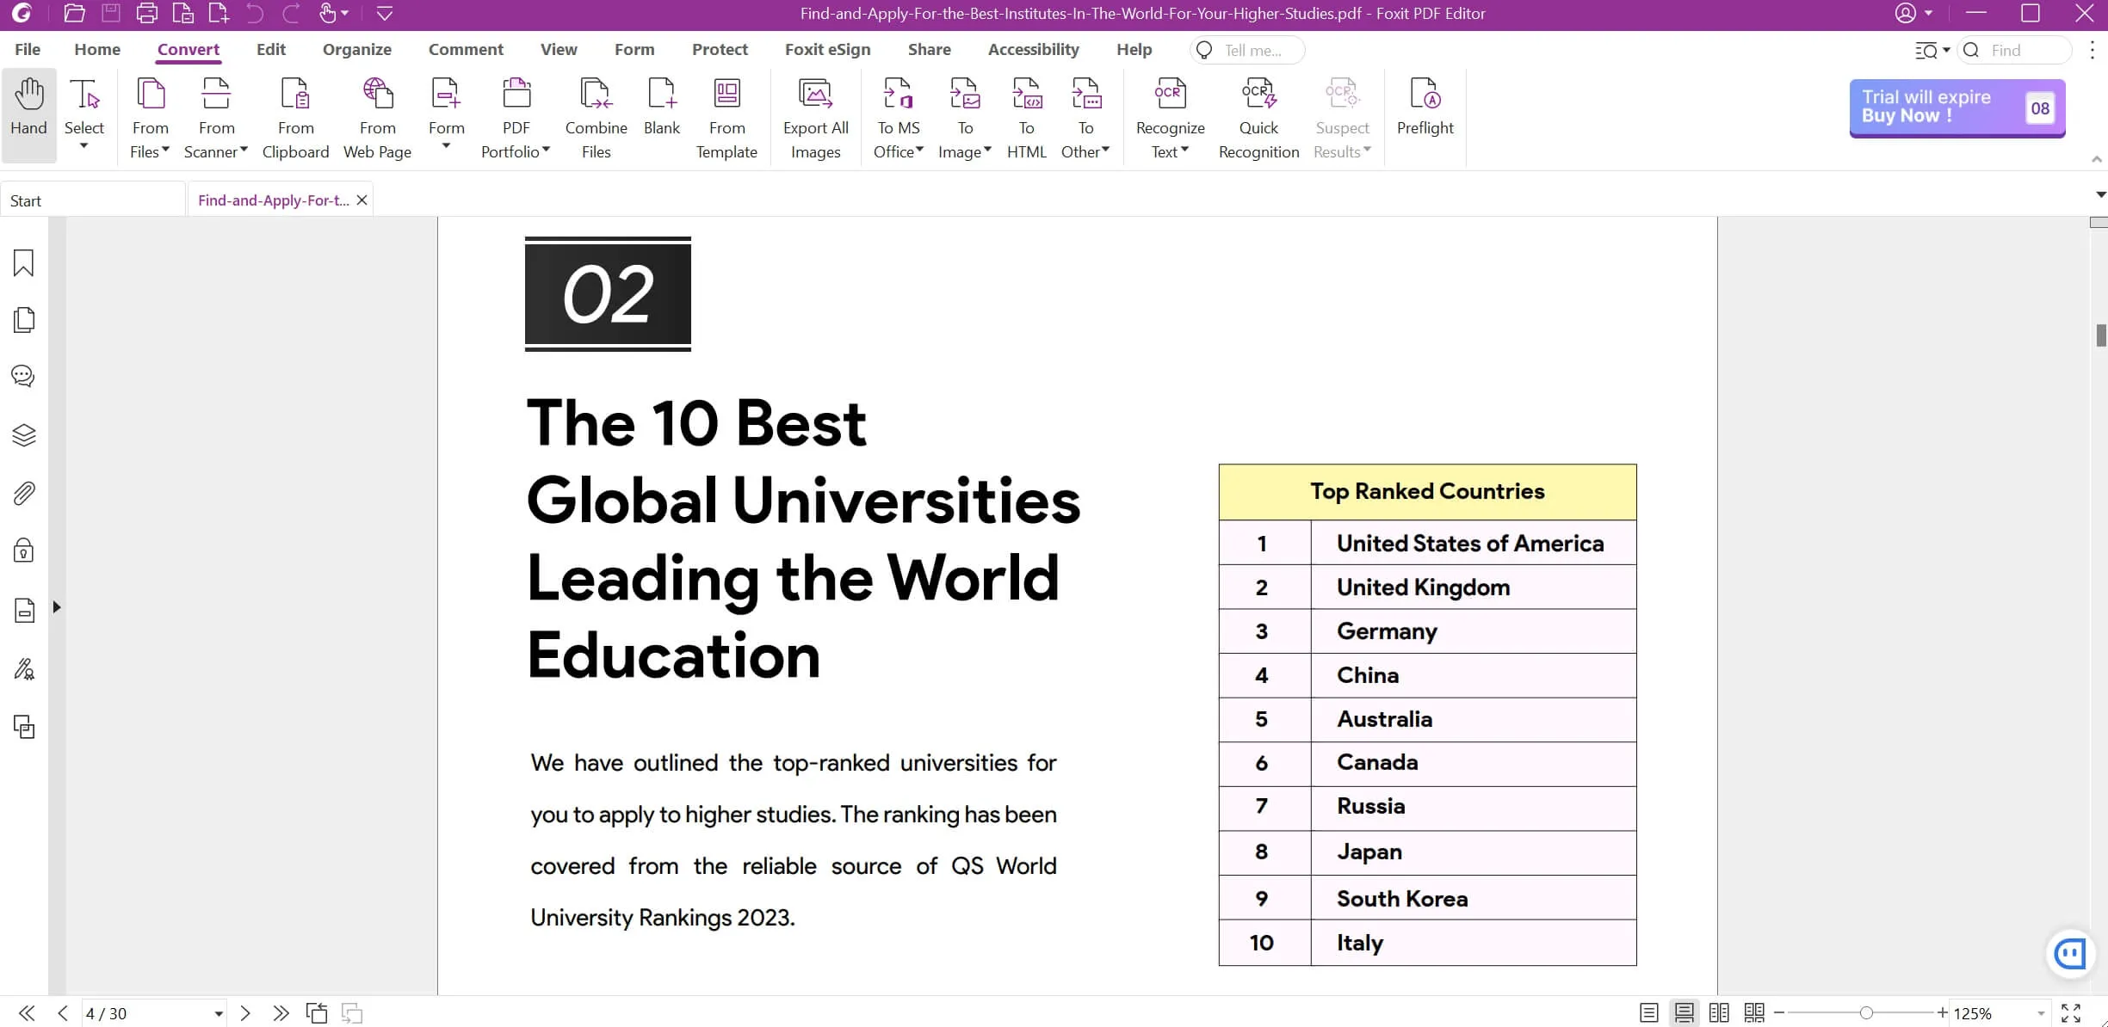Screen dimensions: 2108x1027
Task: Navigate to next page arrow
Action: (244, 1012)
